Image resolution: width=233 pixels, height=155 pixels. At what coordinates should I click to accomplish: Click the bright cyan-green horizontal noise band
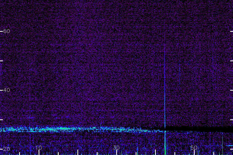(x=83, y=129)
